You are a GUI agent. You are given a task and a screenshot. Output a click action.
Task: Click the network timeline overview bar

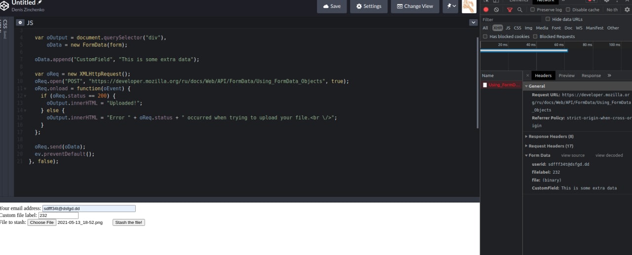click(524, 50)
